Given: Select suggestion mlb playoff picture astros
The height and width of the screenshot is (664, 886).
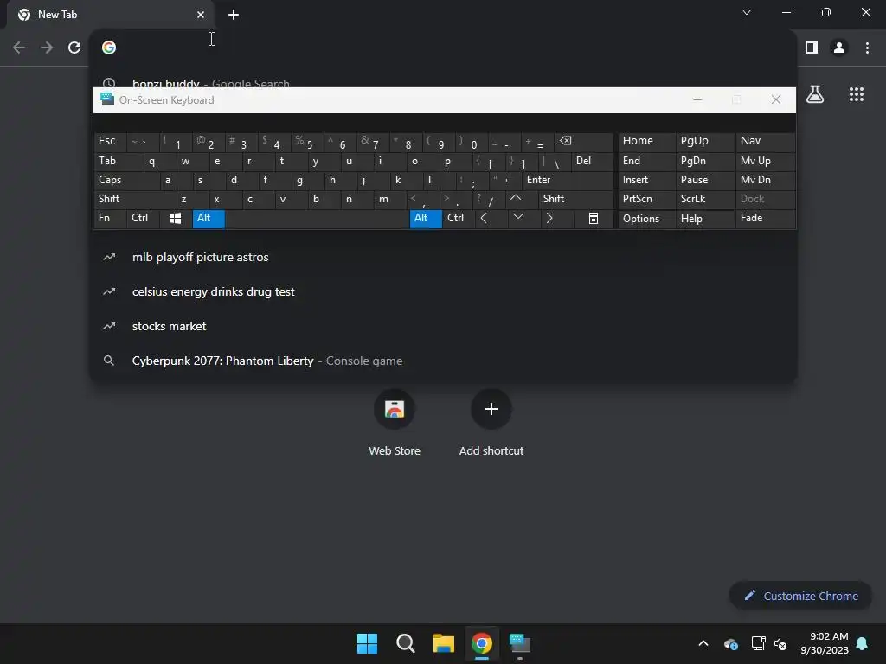Looking at the screenshot, I should coord(443,257).
